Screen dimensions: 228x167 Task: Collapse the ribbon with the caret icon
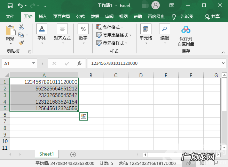coord(223,52)
